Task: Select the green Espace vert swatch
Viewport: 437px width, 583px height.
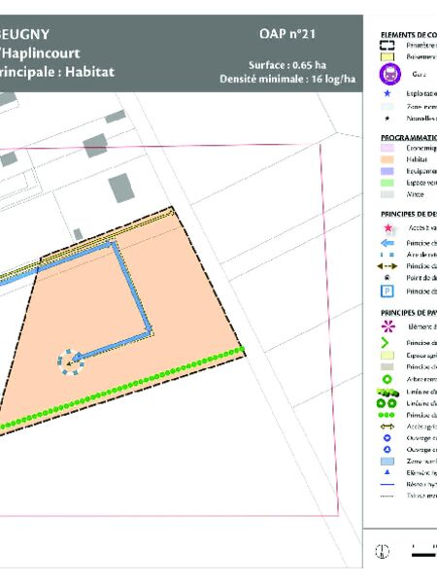Action: click(387, 183)
